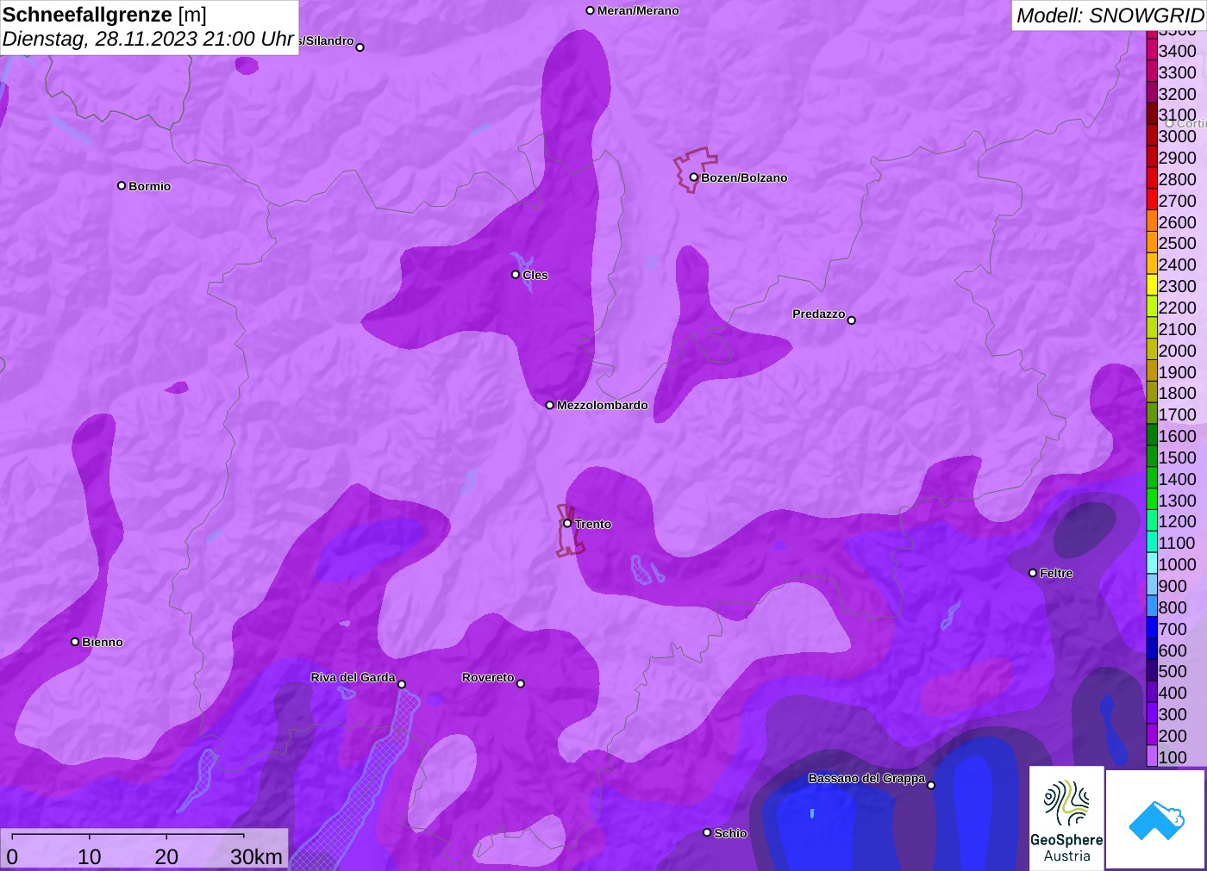Click the '1500' legend value

(x=1178, y=457)
